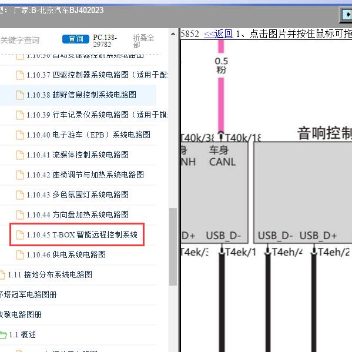Click the 0.5 粉 wire label
This screenshot has width=352, height=352.
coord(221,65)
